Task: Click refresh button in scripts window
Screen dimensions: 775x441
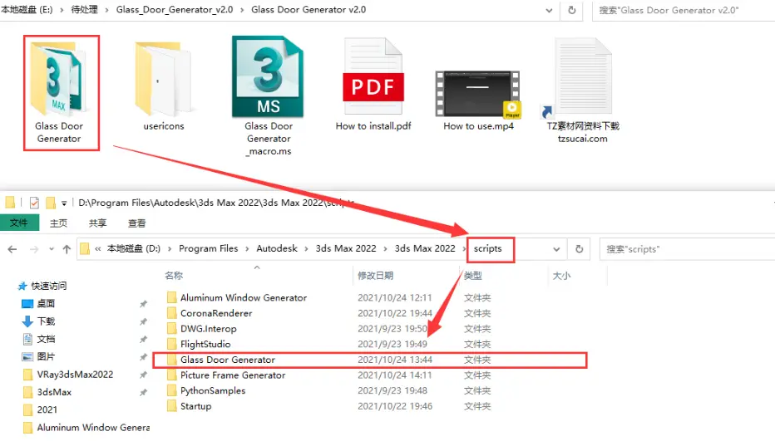Action: tap(580, 249)
